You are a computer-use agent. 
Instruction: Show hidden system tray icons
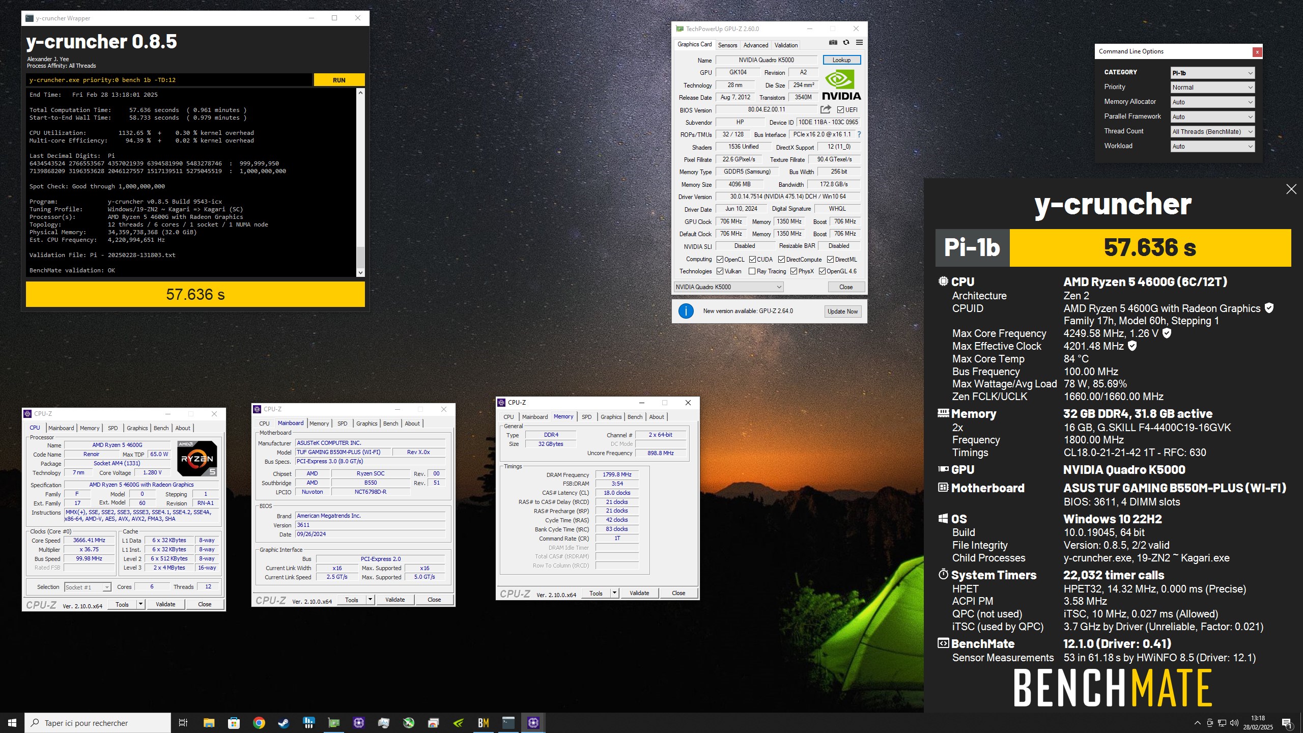1198,723
